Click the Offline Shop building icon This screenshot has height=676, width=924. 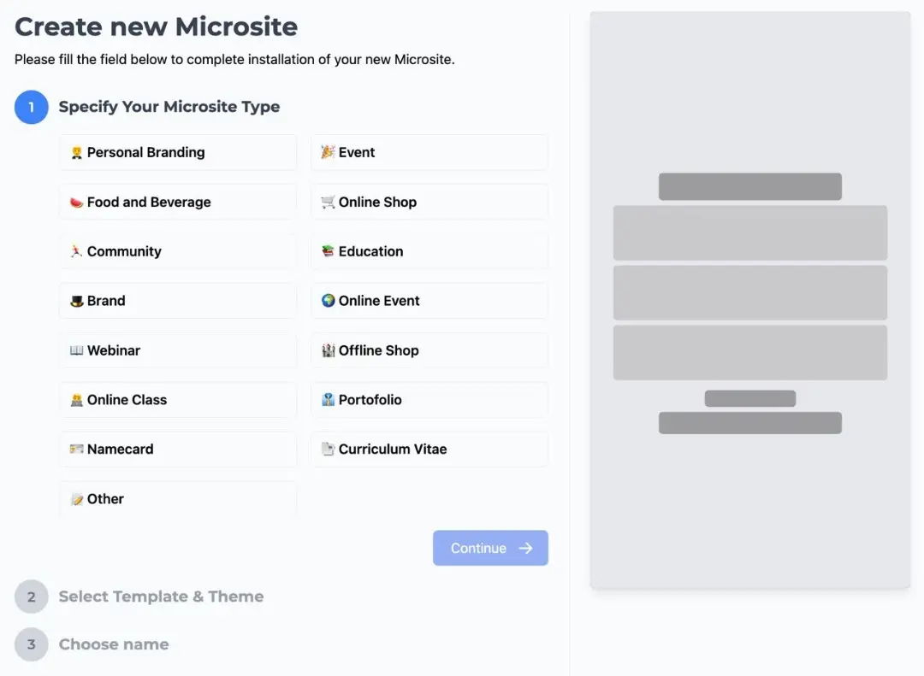tap(328, 350)
